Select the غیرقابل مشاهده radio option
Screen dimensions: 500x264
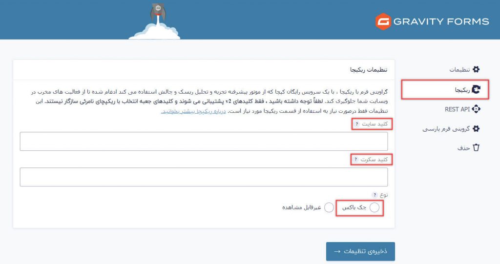coord(329,207)
